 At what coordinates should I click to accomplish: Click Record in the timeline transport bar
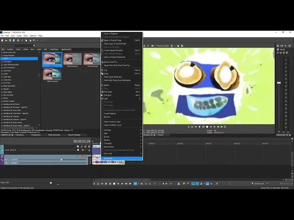[94, 184]
